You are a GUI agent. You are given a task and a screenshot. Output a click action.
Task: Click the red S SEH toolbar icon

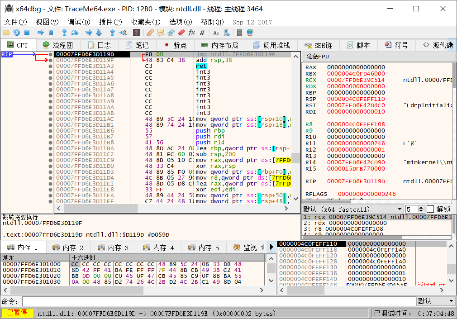[x=136, y=32]
